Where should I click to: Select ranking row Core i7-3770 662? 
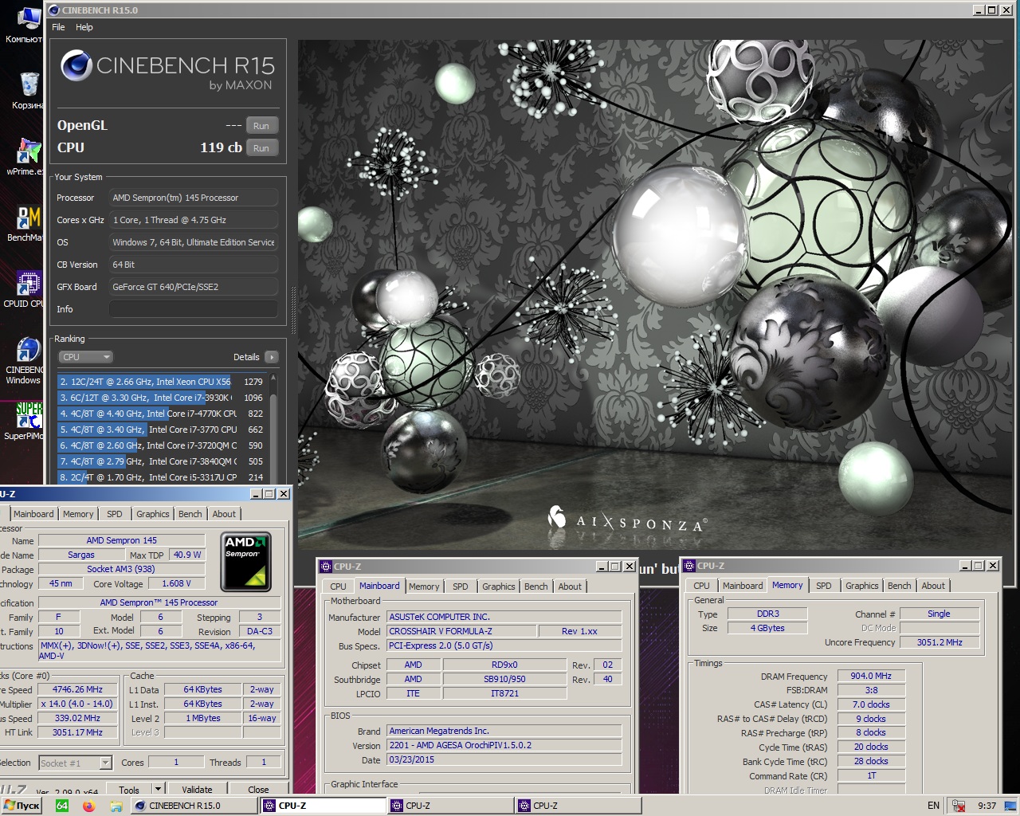(161, 430)
